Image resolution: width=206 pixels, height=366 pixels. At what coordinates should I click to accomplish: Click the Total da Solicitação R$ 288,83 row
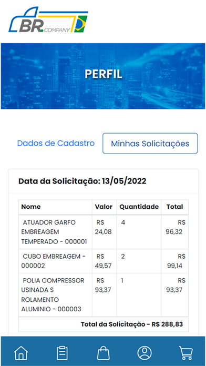pos(104,324)
